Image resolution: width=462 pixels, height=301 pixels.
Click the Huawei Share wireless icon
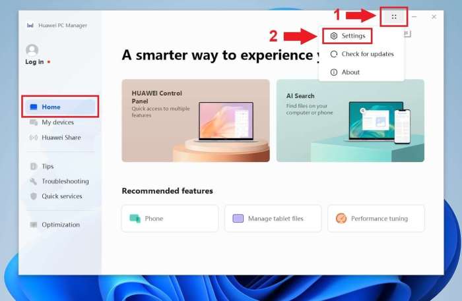click(x=34, y=138)
